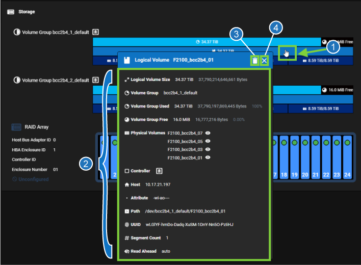The image size is (361, 265).
Task: Click the RAID Array section icon
Action: 15,127
